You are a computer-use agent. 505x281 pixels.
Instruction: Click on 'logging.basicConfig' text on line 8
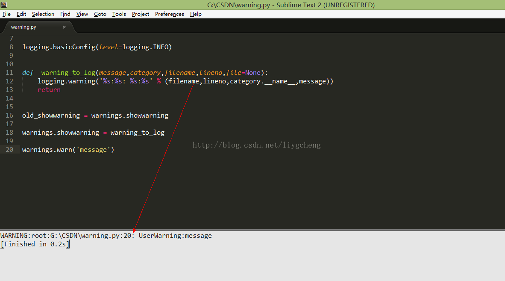[59, 47]
